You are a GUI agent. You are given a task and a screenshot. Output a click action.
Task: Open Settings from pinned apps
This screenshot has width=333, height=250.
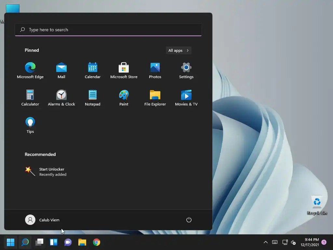[186, 71]
